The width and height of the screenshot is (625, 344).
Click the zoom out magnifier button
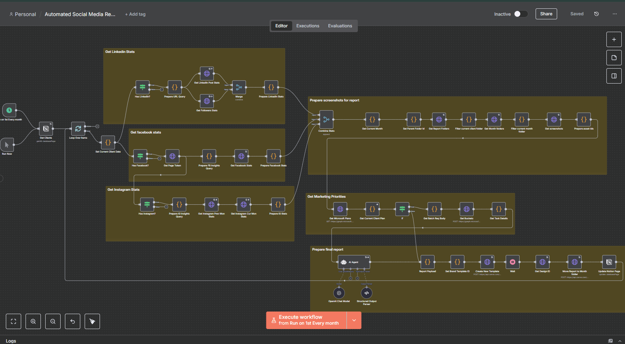(53, 321)
